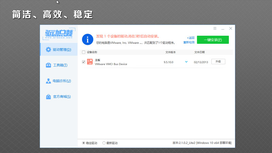Open the 官方商城(S) section
This screenshot has width=272, height=153.
59,97
